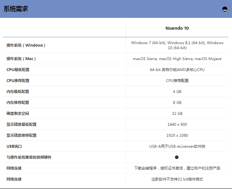Click the 内存推荐配置 row label

click(x=18, y=103)
